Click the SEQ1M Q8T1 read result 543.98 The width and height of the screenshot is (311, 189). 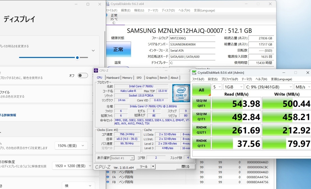pos(236,103)
